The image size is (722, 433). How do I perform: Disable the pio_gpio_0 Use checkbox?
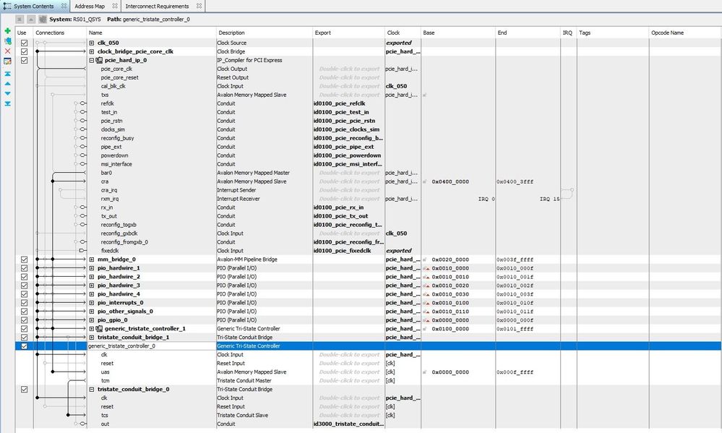click(x=24, y=320)
